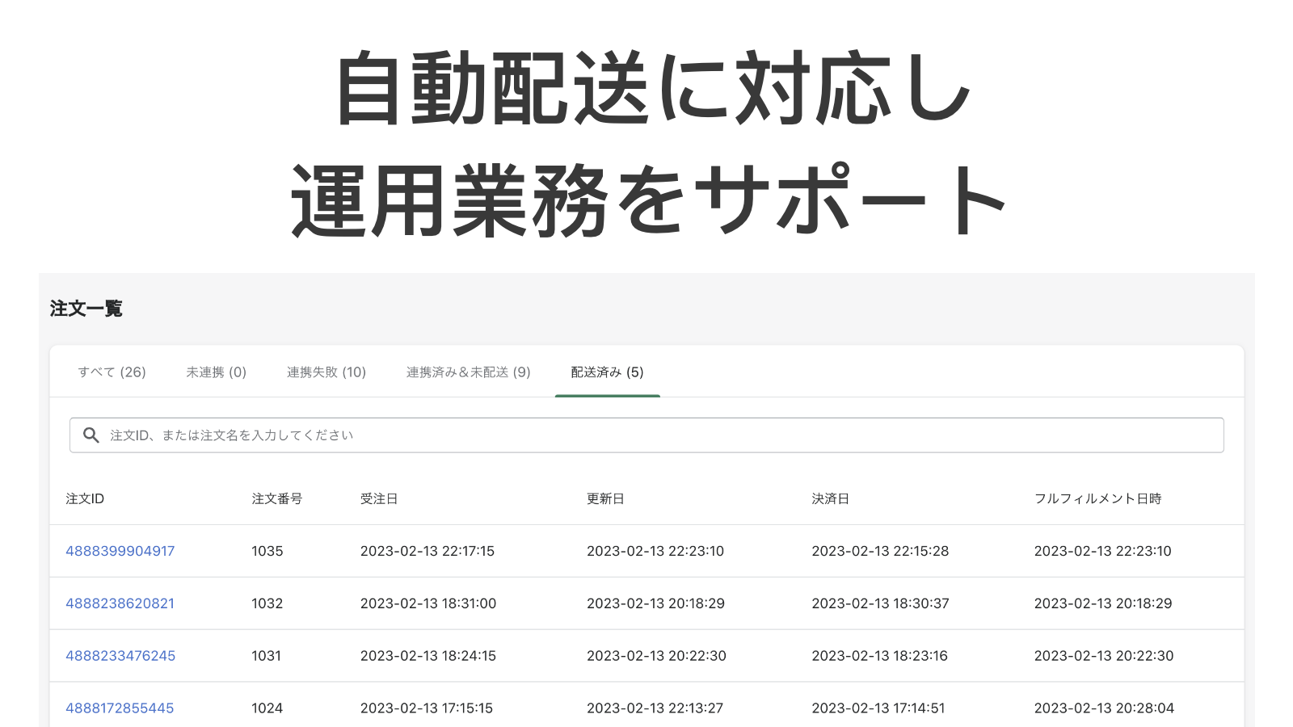Image resolution: width=1293 pixels, height=727 pixels.
Task: Switch to the すべて (26) tab
Action: [x=112, y=372]
